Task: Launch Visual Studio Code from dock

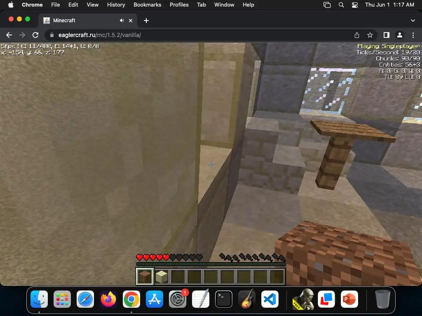Action: 270,299
